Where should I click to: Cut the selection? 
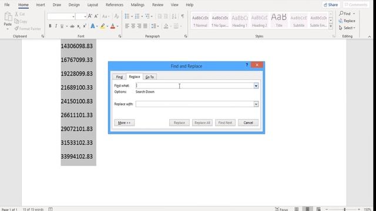click(19, 14)
